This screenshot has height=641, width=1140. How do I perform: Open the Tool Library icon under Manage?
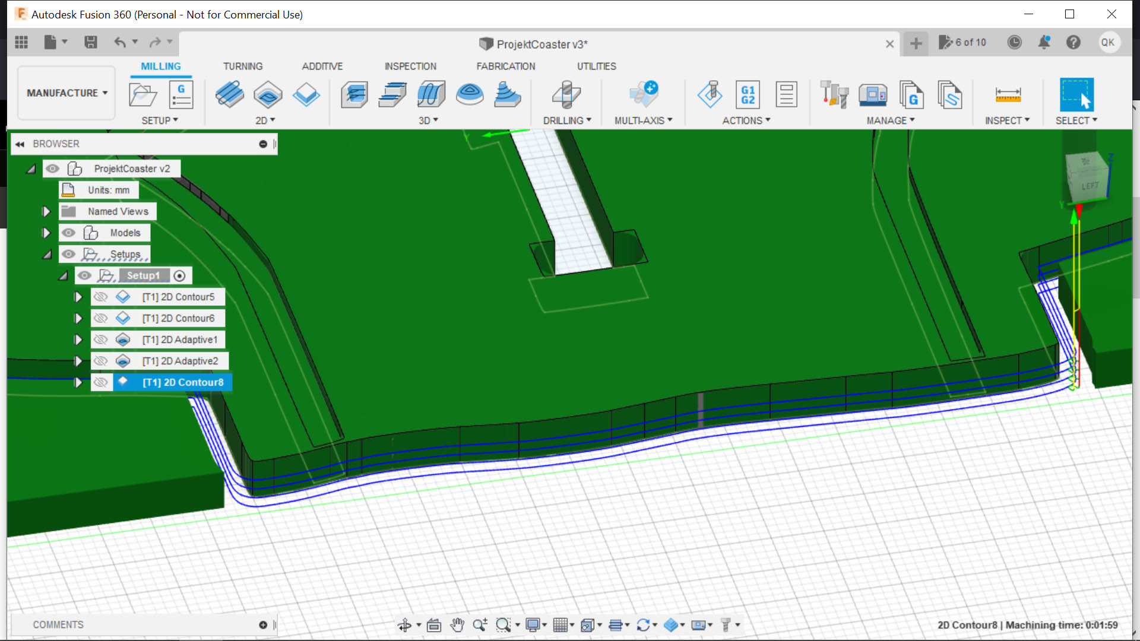834,95
